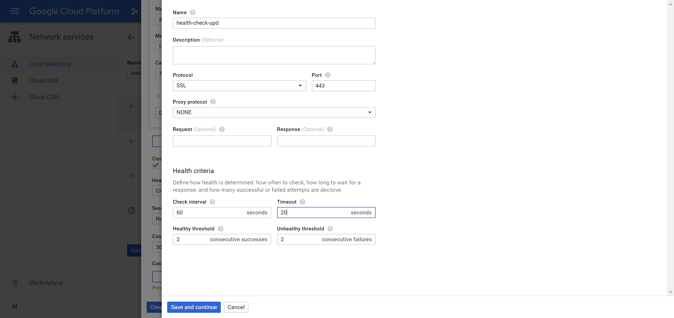Click the Load balancing sidebar icon
Screen dimensions: 674x318
pos(15,64)
